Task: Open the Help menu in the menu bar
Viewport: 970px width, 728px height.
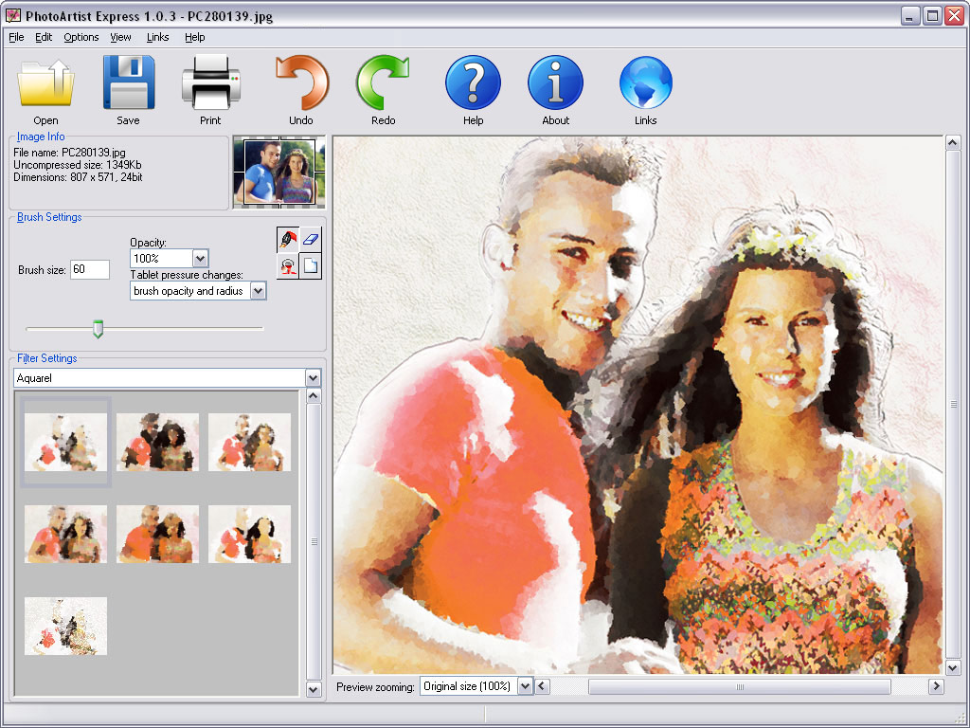Action: [195, 37]
